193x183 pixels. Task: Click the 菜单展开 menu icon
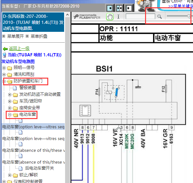pos(4,36)
